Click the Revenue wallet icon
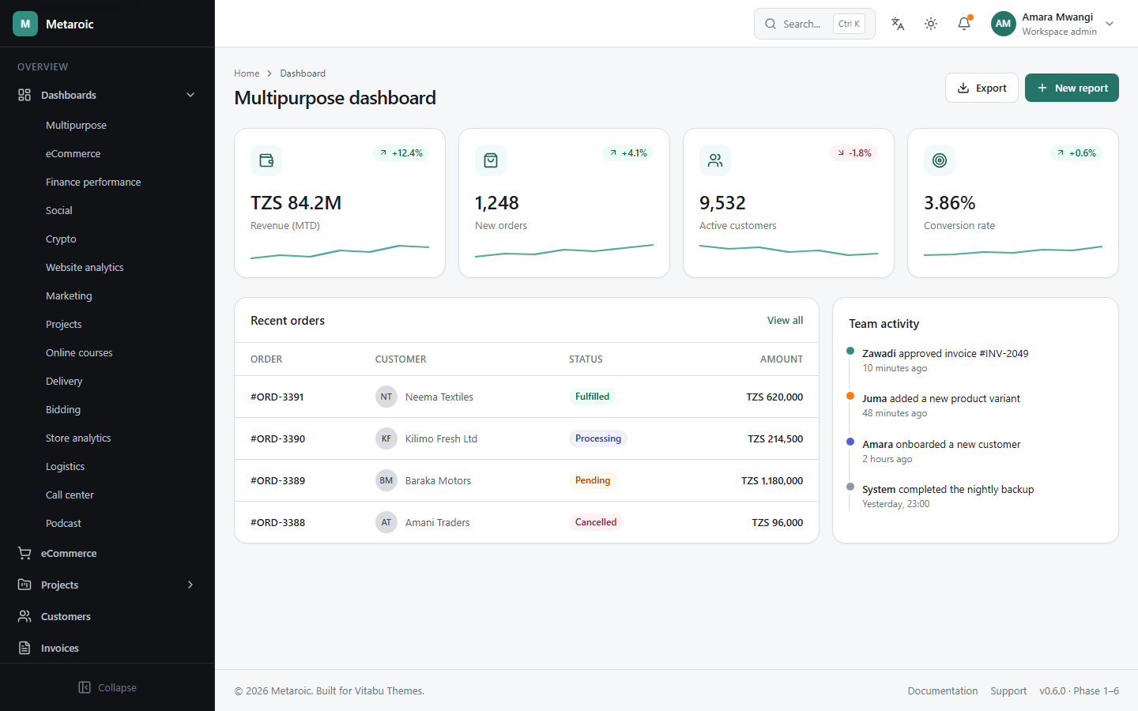Screen dimensions: 1138x711 coord(266,160)
